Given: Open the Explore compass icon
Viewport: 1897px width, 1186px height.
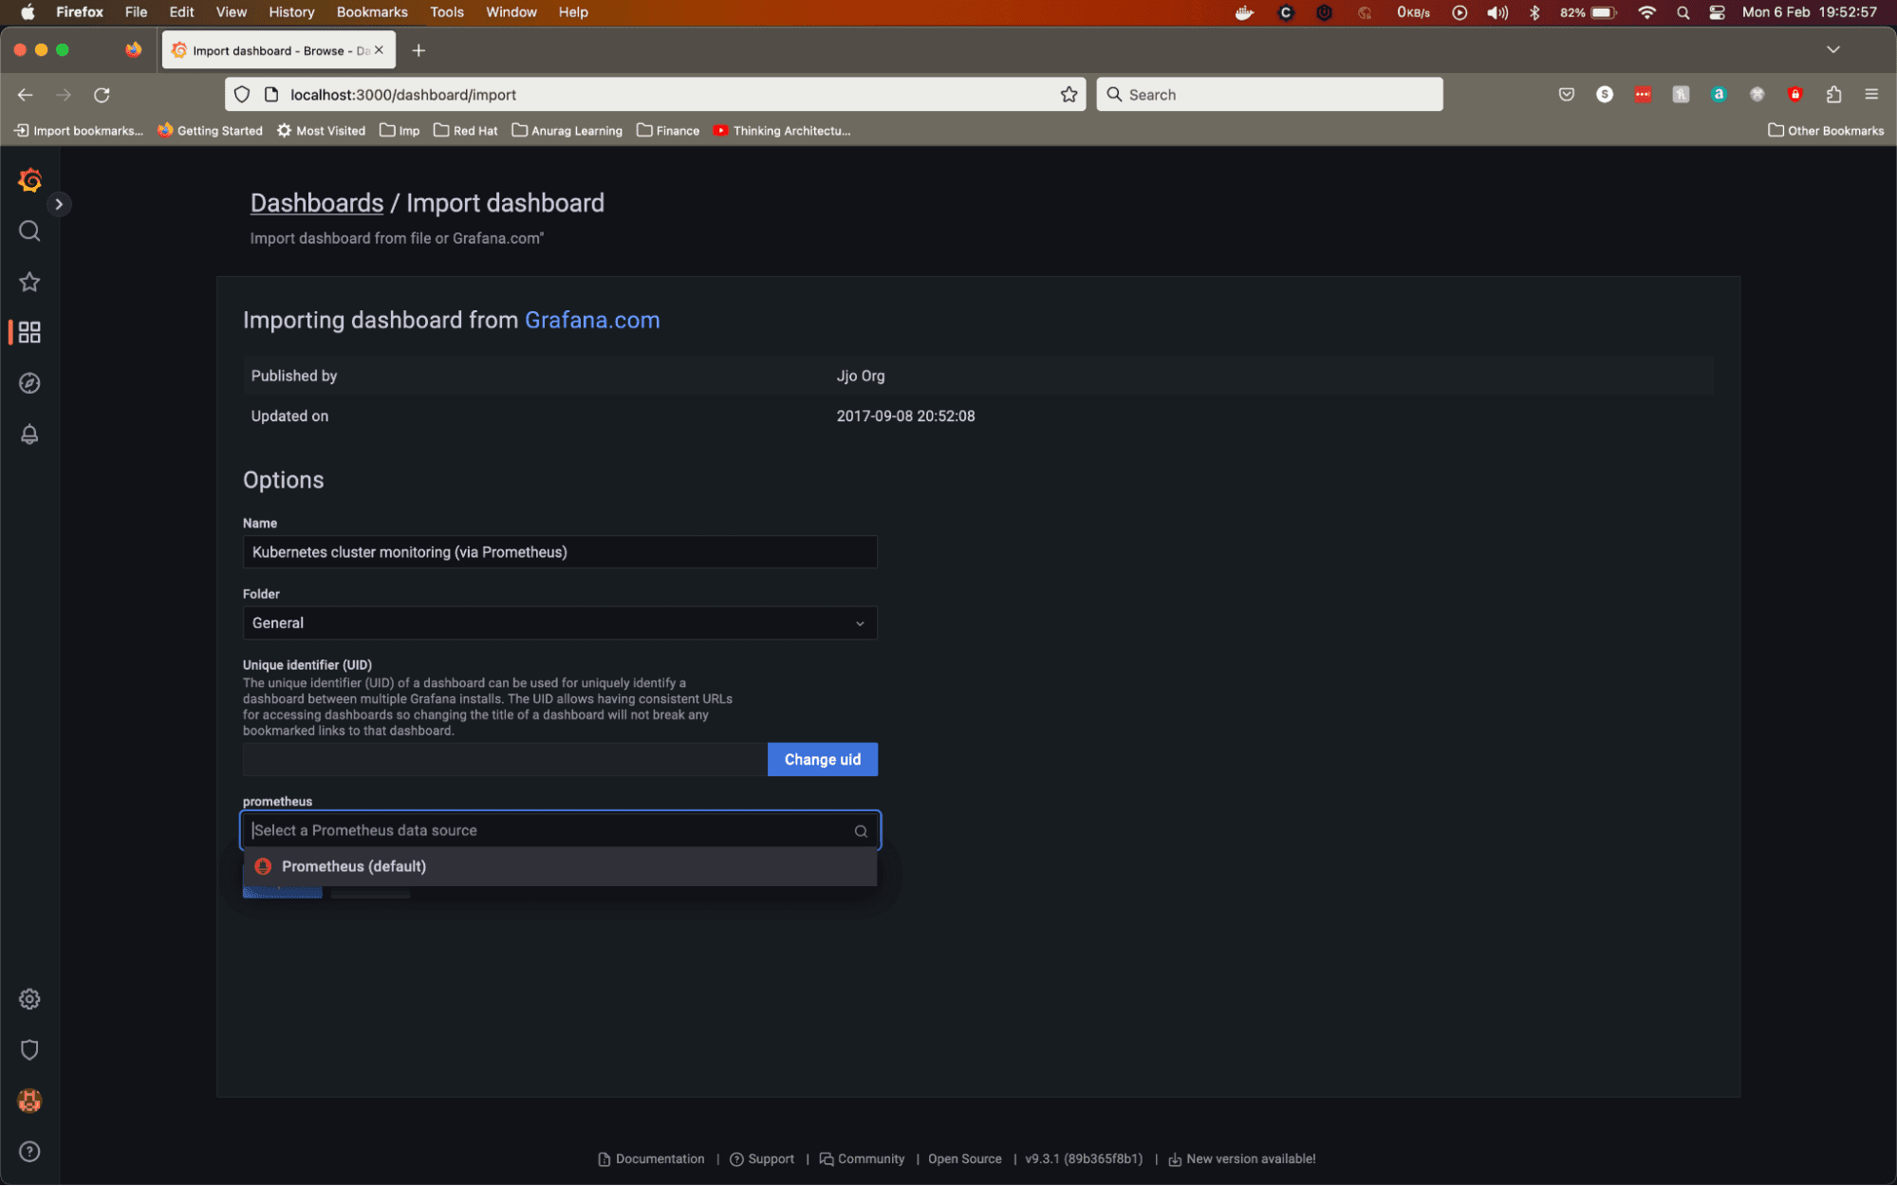Looking at the screenshot, I should pyautogui.click(x=29, y=383).
